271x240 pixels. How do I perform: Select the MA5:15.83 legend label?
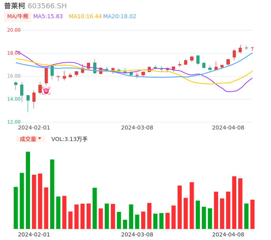click(x=48, y=17)
